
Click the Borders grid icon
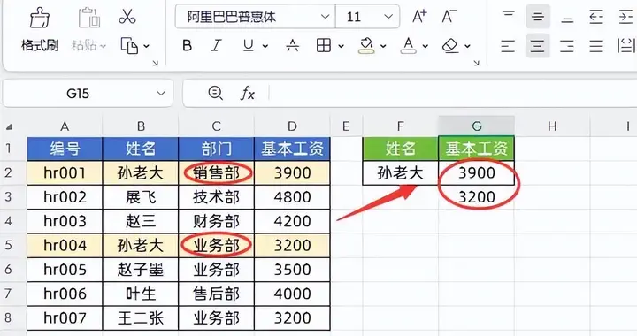pyautogui.click(x=324, y=45)
